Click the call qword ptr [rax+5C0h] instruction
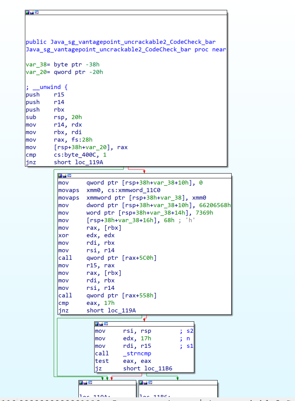295x401 pixels. point(107,258)
